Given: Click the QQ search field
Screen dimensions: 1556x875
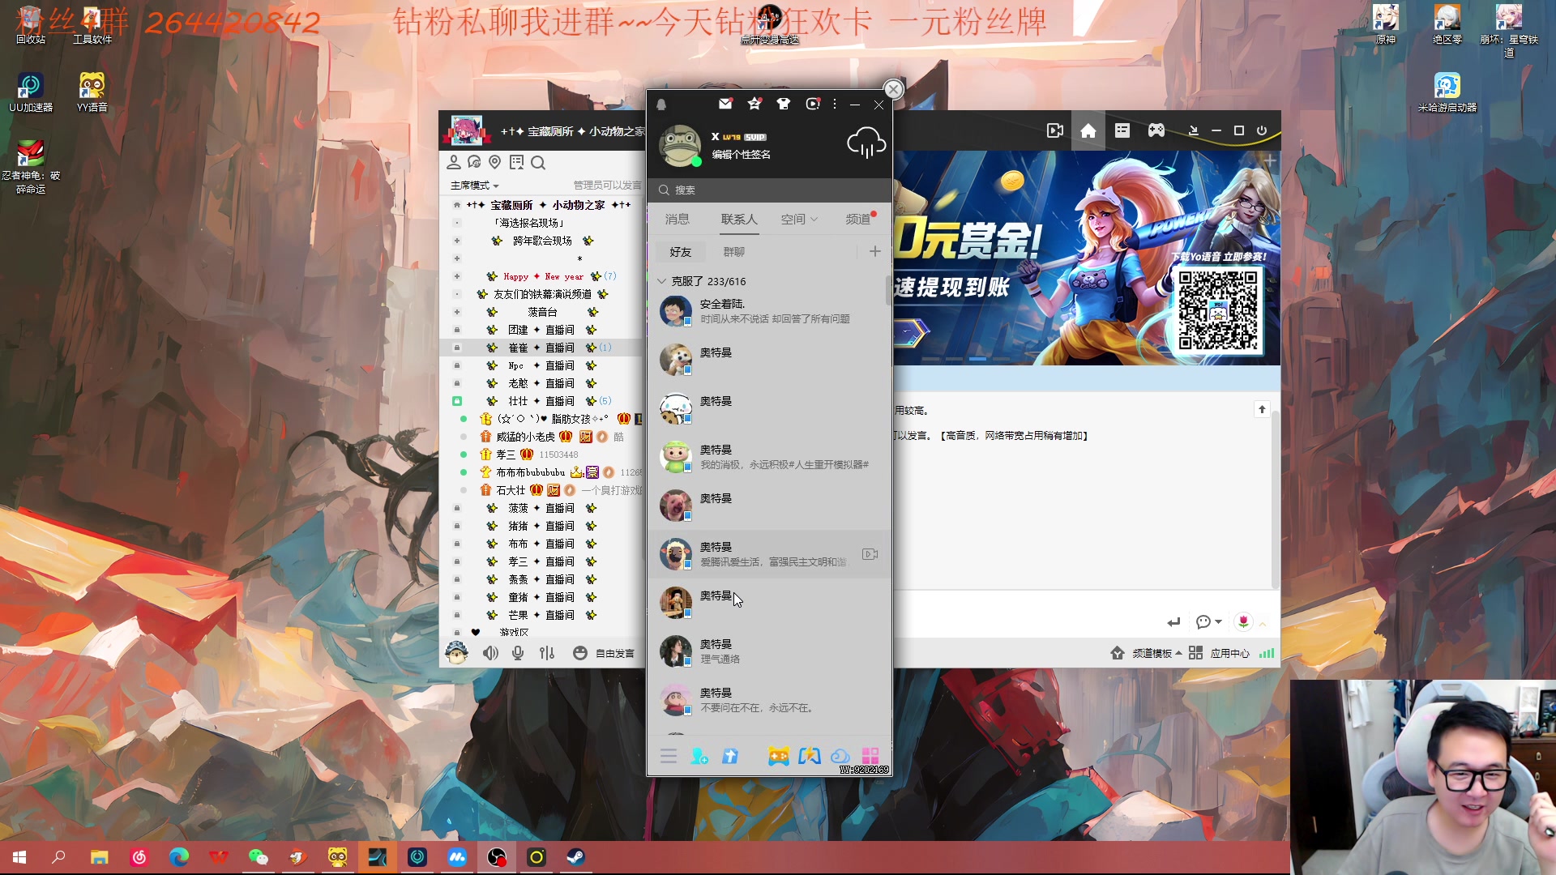Looking at the screenshot, I should click(769, 190).
